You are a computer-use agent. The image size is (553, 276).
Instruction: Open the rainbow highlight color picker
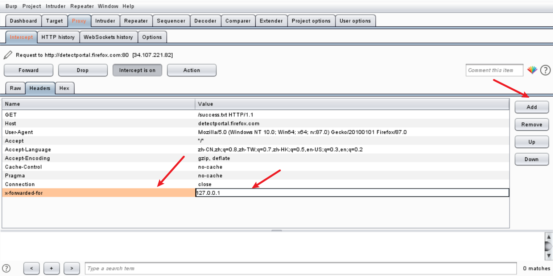pyautogui.click(x=532, y=70)
